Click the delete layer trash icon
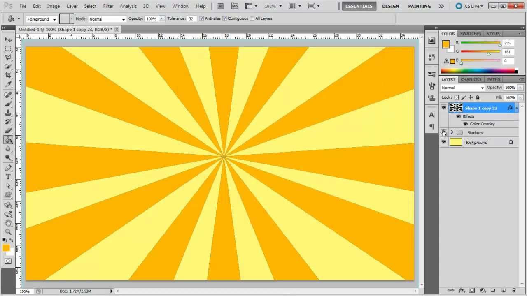Viewport: 527px width, 296px height. coord(514,290)
